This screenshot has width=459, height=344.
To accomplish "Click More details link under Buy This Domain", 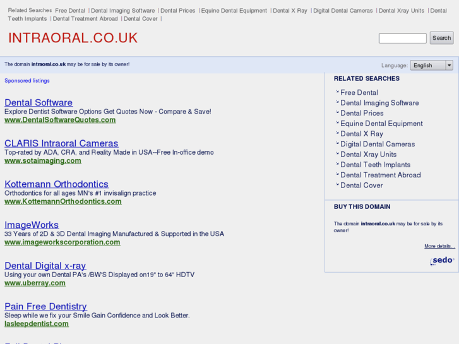I will pyautogui.click(x=439, y=246).
